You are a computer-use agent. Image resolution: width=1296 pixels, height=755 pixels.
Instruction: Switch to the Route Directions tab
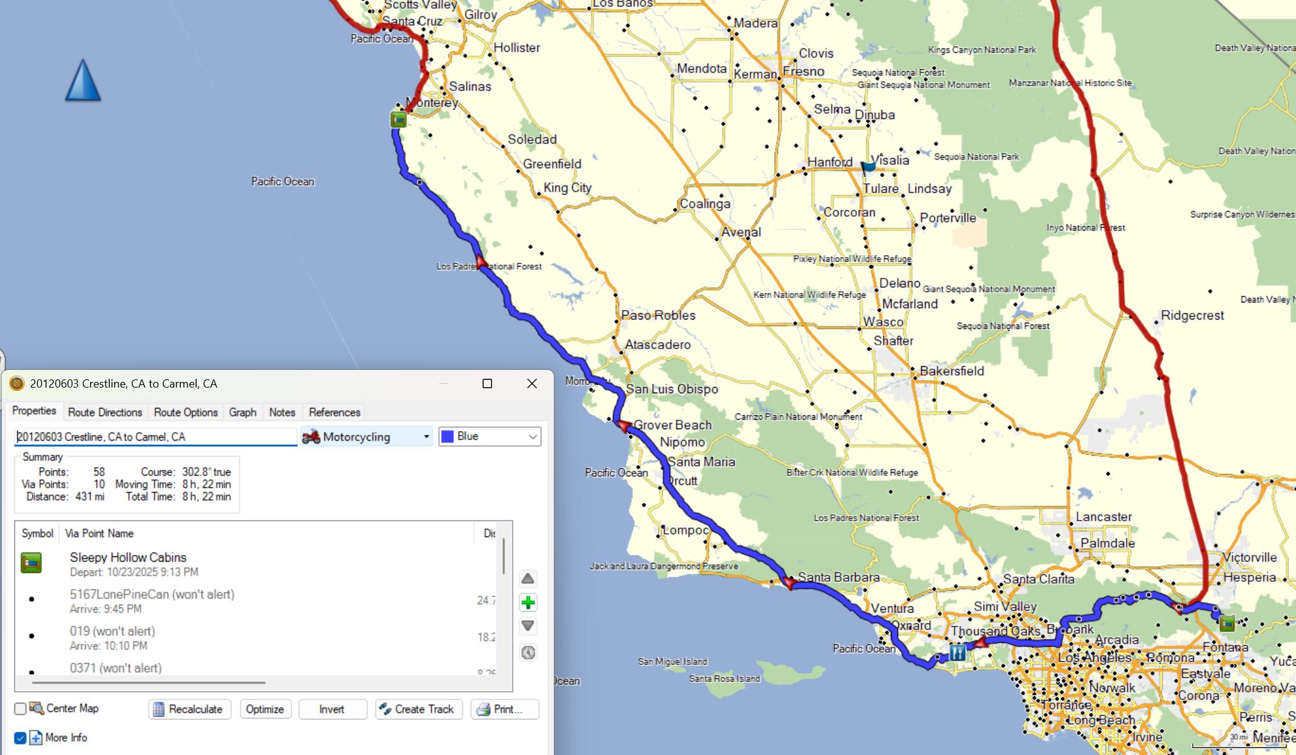(x=105, y=412)
